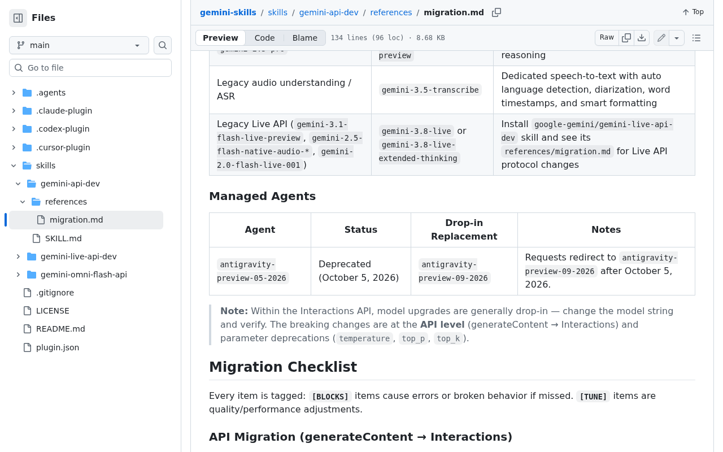723x452 pixels.
Task: Click the SKILL.md file icon
Action: (x=36, y=238)
